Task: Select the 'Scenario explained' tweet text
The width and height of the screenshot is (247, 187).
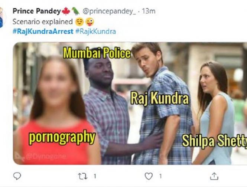Action: (43, 22)
